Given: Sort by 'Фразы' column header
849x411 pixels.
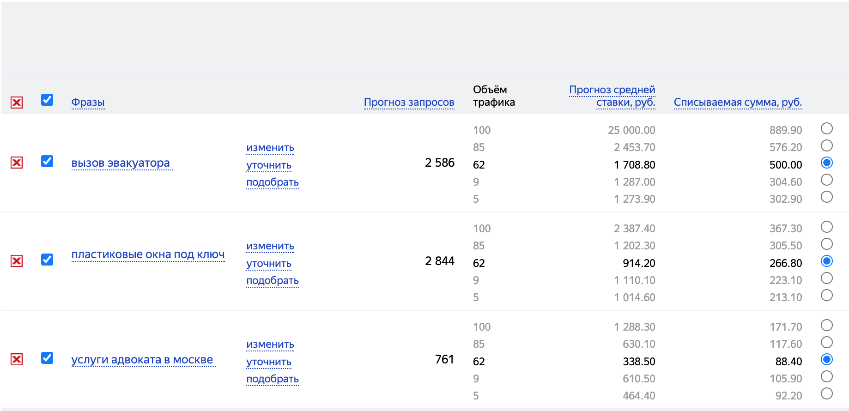Looking at the screenshot, I should tap(88, 102).
